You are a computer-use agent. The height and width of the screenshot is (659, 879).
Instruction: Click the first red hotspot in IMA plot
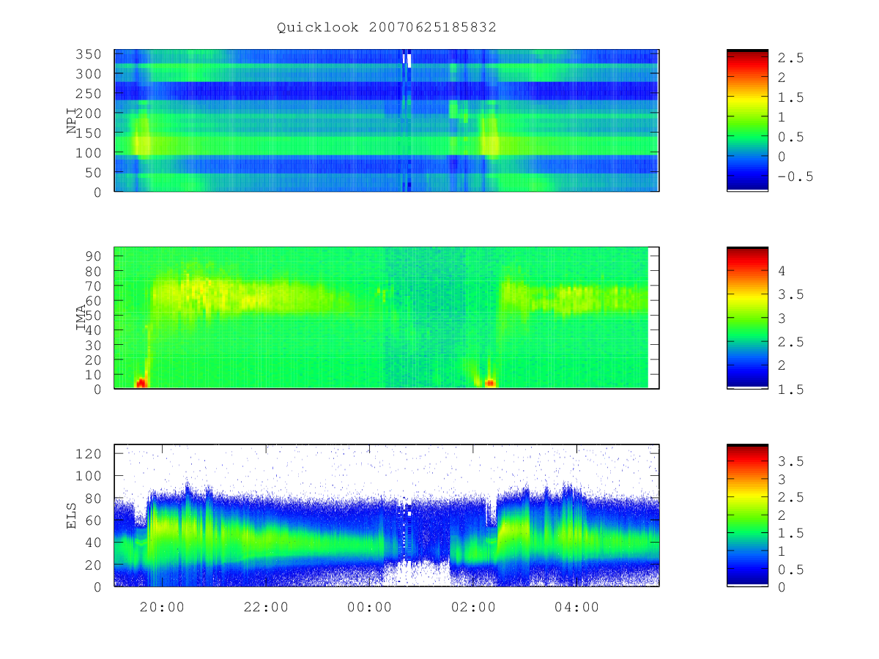pyautogui.click(x=141, y=383)
